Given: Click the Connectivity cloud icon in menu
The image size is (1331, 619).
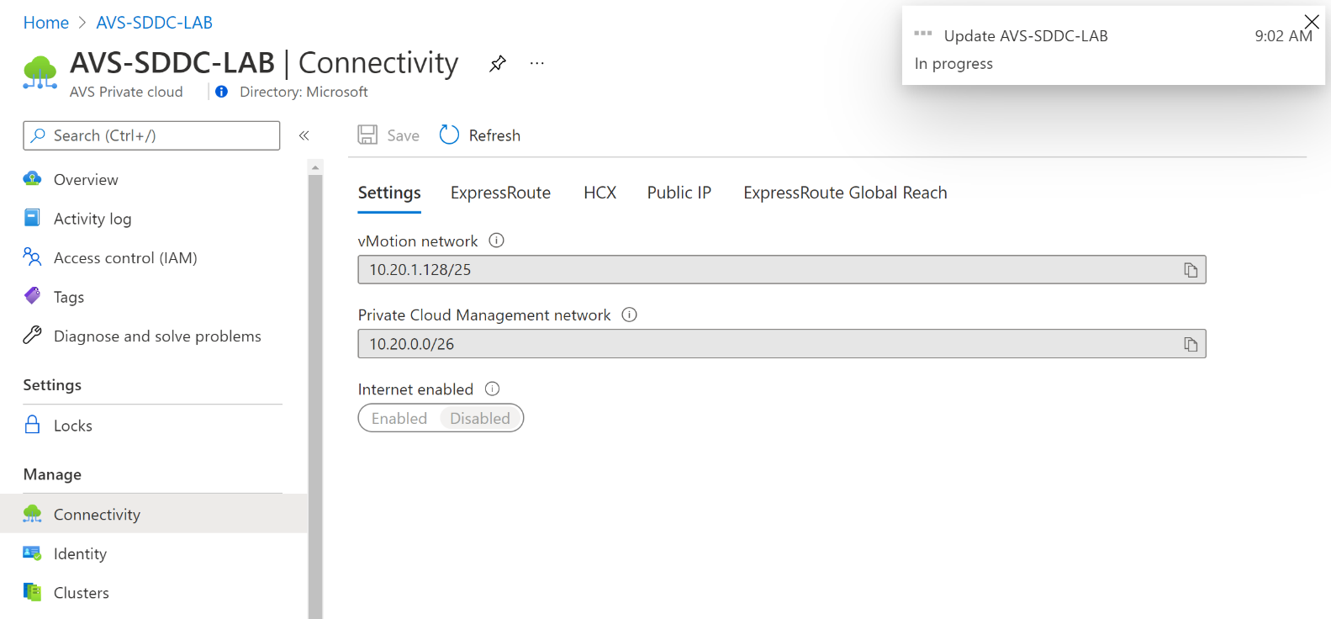Looking at the screenshot, I should [32, 513].
